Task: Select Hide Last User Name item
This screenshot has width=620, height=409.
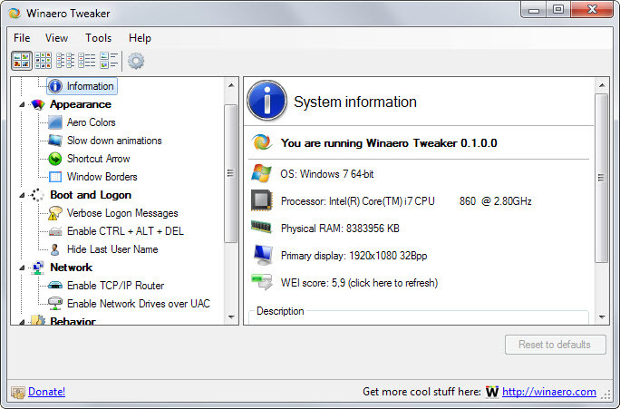Action: point(112,249)
